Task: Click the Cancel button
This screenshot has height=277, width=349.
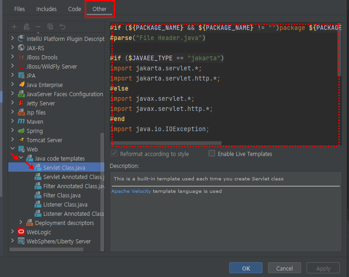Action: tap(284, 268)
